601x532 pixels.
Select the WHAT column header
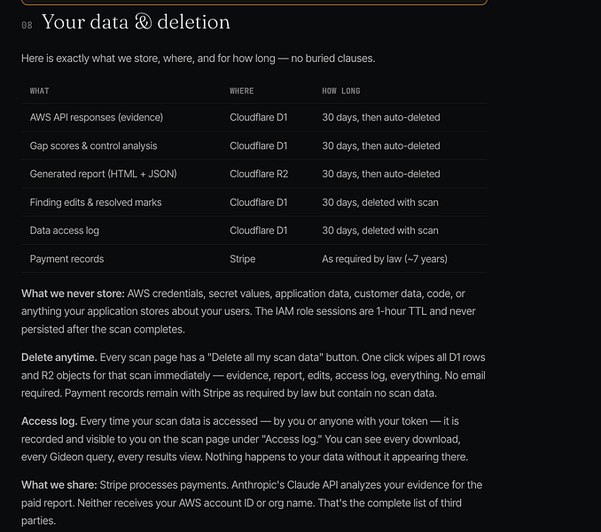click(x=40, y=90)
